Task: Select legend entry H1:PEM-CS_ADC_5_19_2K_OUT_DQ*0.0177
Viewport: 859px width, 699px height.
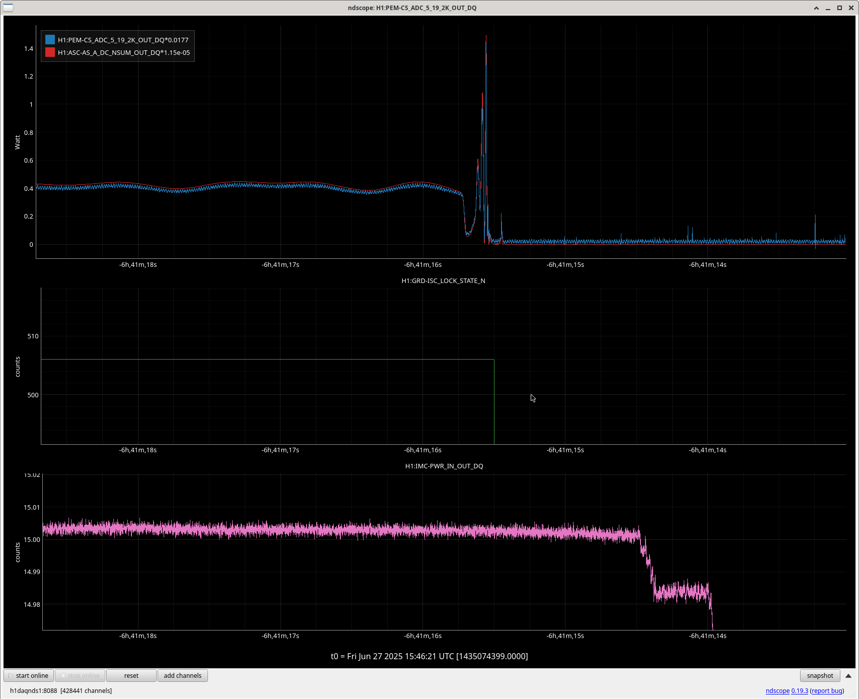Action: 123,40
